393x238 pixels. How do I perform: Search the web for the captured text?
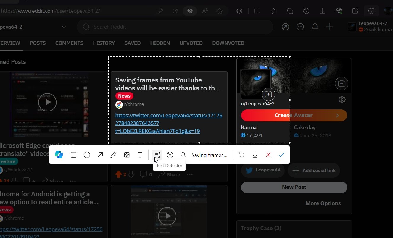coord(183,155)
